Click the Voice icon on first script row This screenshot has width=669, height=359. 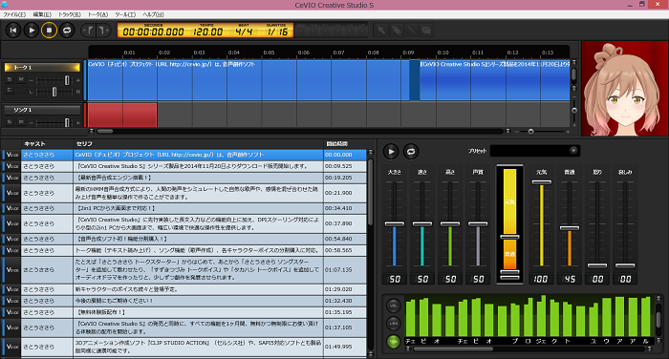pos(11,155)
